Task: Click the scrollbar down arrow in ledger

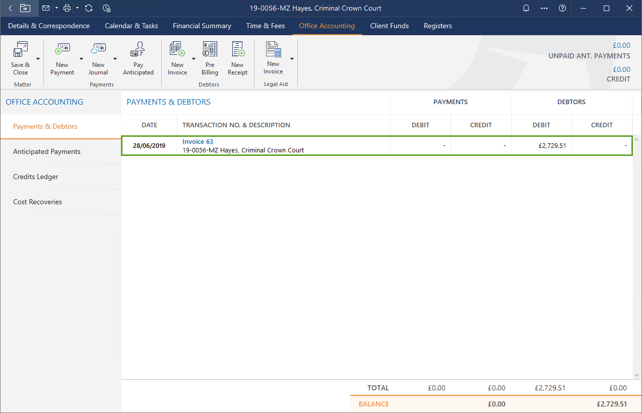Action: click(x=637, y=375)
